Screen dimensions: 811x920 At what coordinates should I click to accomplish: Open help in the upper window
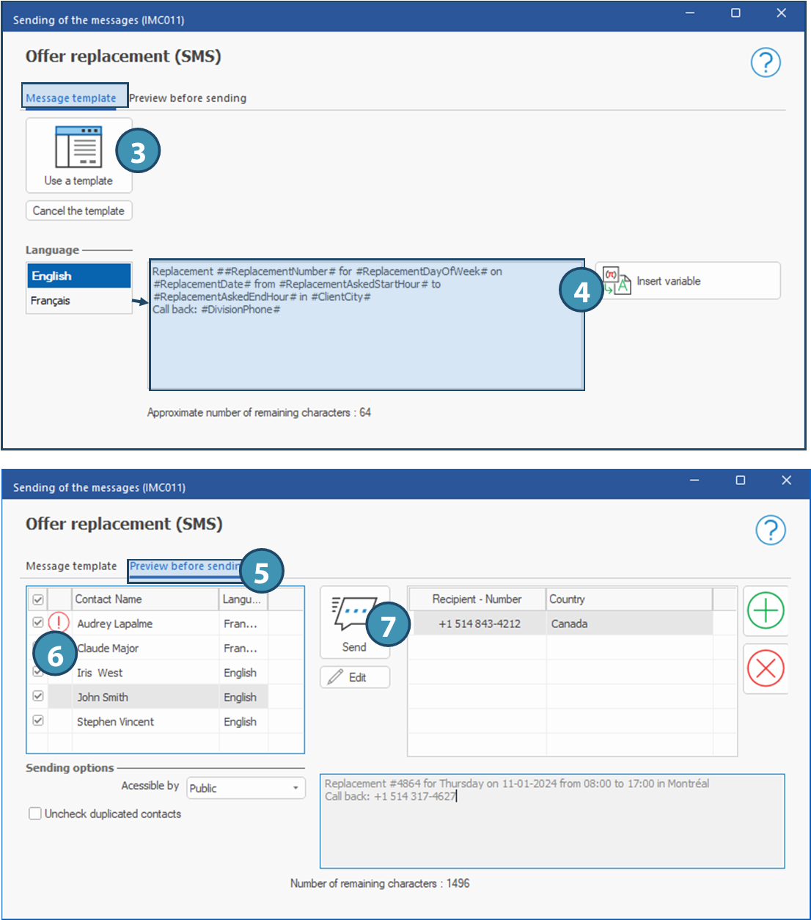coord(766,62)
